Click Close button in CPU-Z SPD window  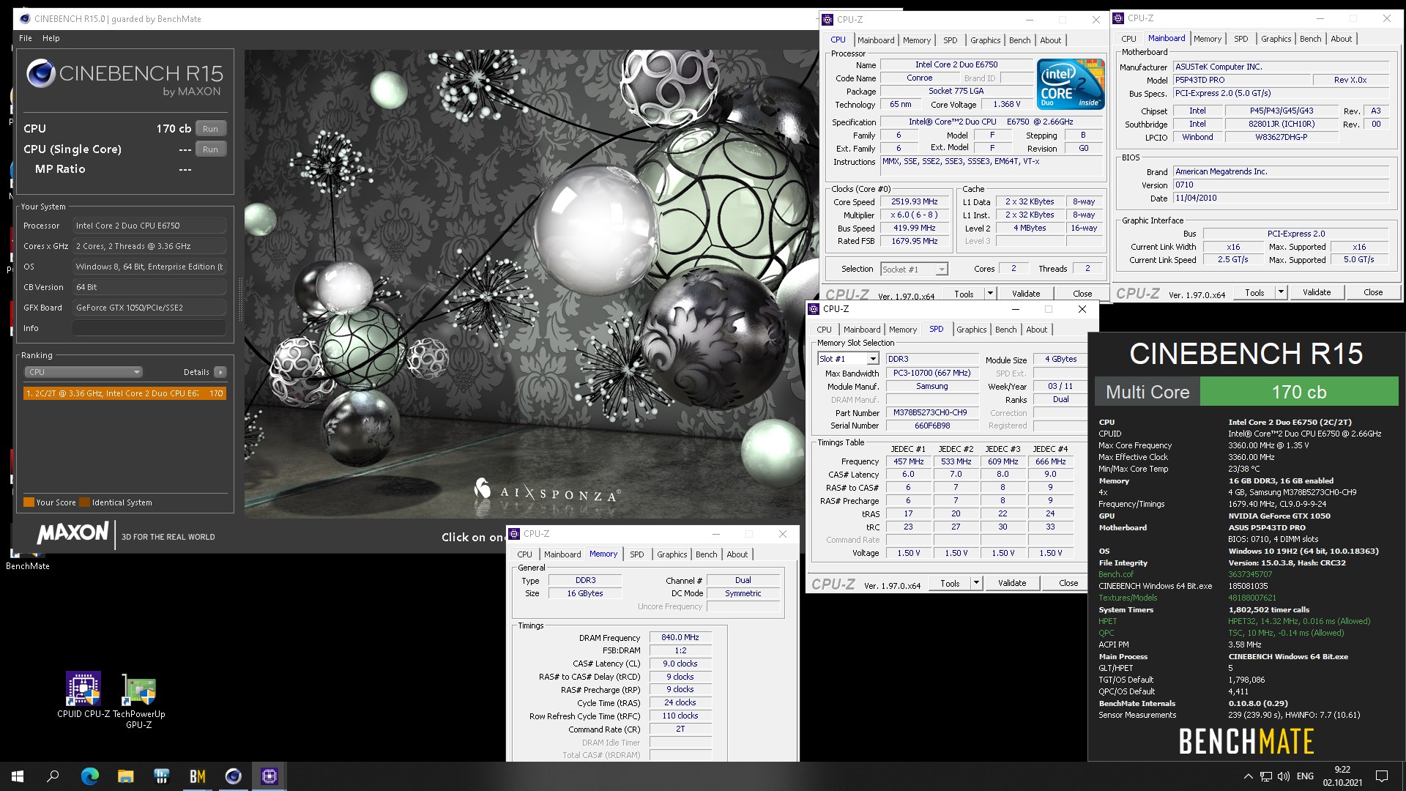[x=1068, y=583]
